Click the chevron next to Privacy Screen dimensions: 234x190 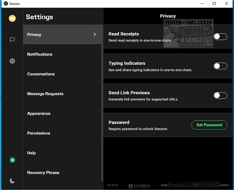95,34
